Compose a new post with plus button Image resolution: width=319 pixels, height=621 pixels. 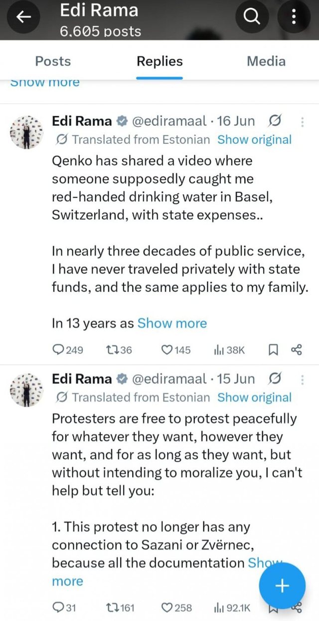282,585
